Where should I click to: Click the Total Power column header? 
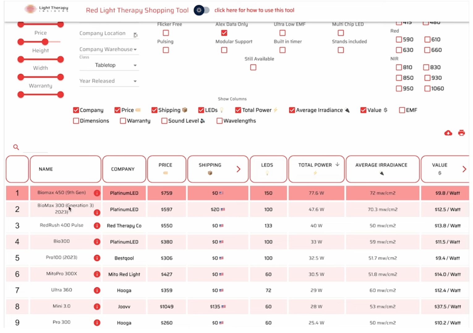tap(316, 169)
